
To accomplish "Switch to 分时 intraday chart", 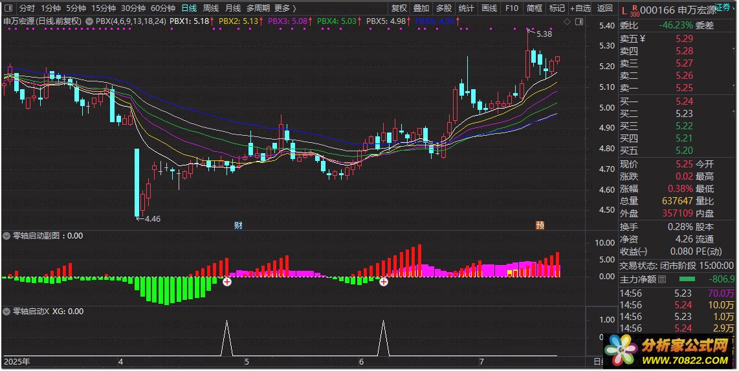I will [x=27, y=8].
